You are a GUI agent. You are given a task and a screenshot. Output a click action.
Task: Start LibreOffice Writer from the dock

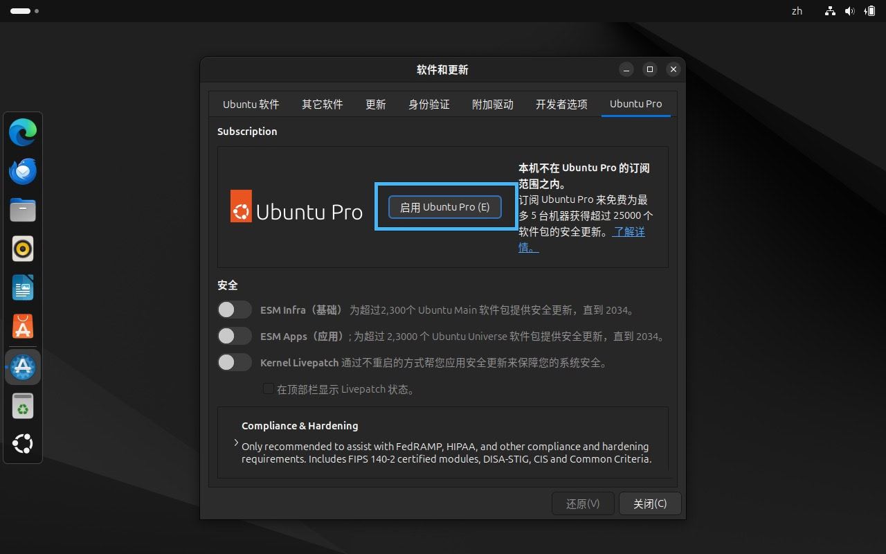pos(23,287)
